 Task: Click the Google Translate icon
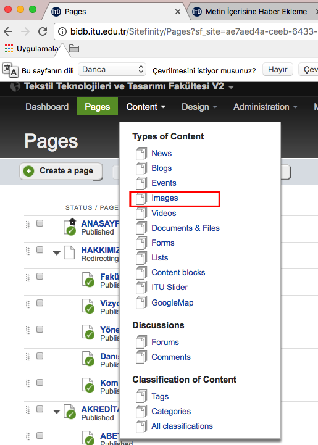click(x=10, y=70)
